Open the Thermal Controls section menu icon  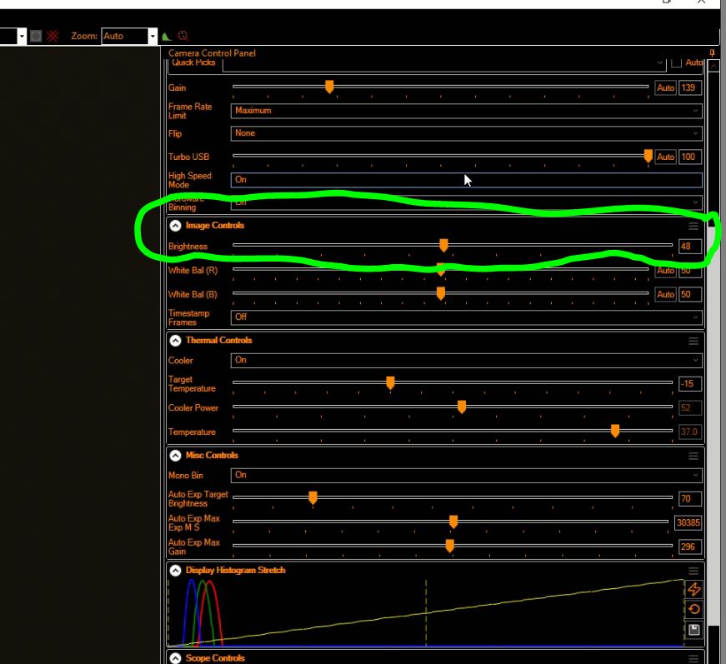(693, 341)
